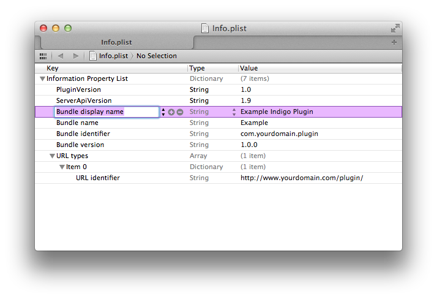Click the Array type of URL types
This screenshot has height=299, width=437.
(x=198, y=156)
